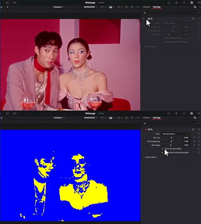Open the LUTs panel icon in the lower window

(15, 113)
